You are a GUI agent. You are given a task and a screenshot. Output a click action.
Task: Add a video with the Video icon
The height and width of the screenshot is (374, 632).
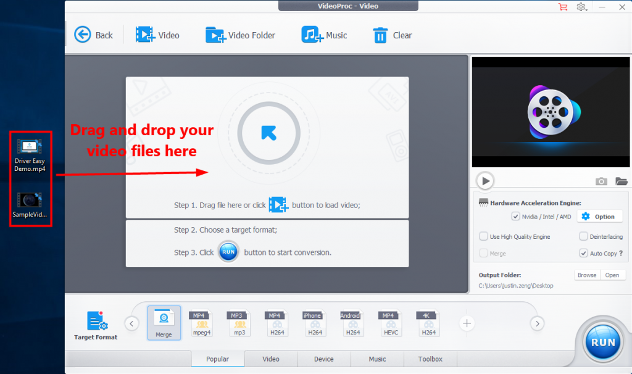[144, 35]
